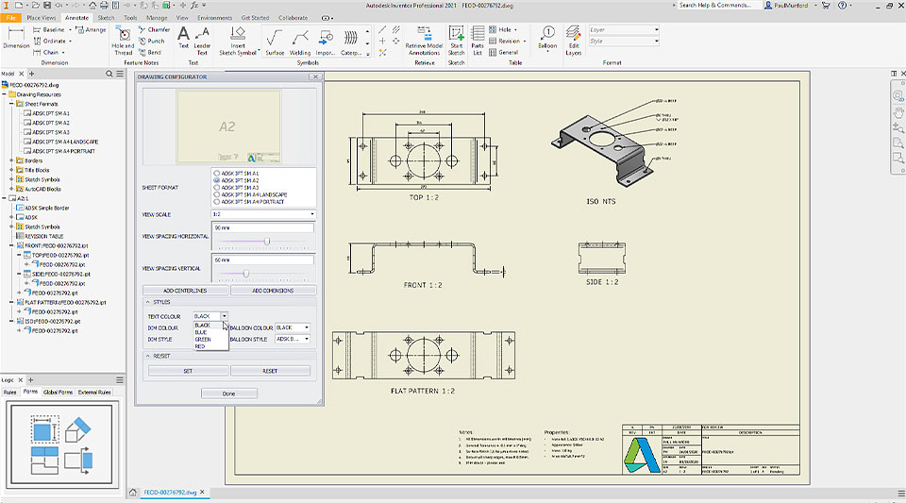
Task: Adjust the View Spacing Vertical slider
Action: [246, 273]
